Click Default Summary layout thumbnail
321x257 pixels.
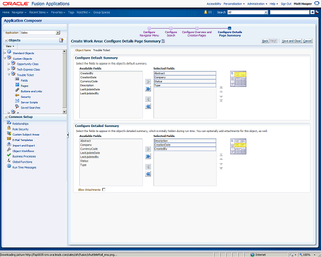238,79
